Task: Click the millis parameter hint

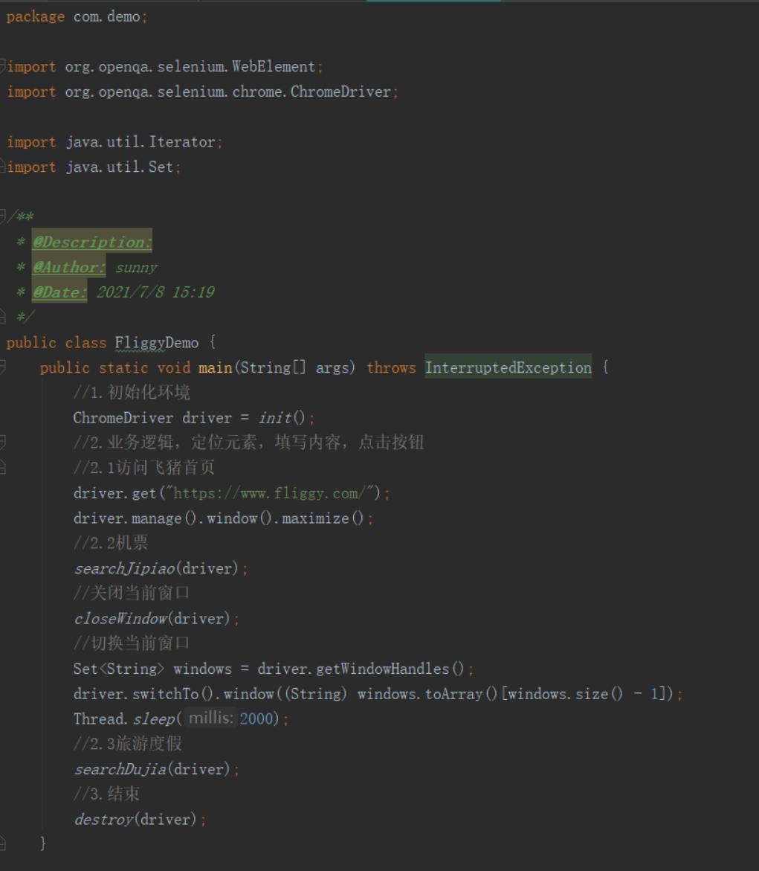Action: point(211,719)
